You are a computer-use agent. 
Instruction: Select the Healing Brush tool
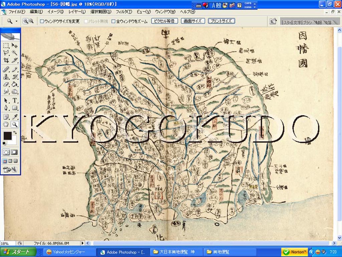click(6, 70)
